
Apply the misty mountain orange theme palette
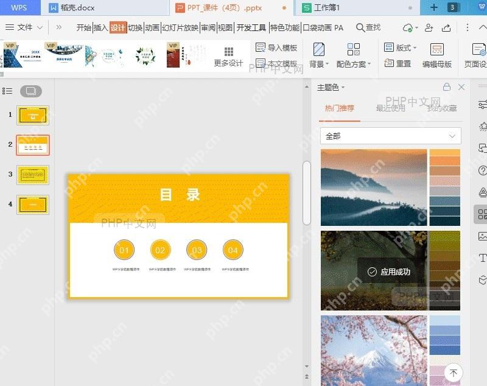tap(390, 188)
